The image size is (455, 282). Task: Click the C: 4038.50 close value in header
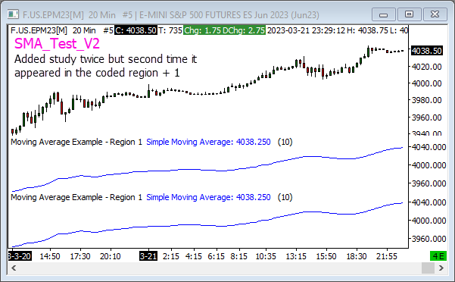coord(136,30)
